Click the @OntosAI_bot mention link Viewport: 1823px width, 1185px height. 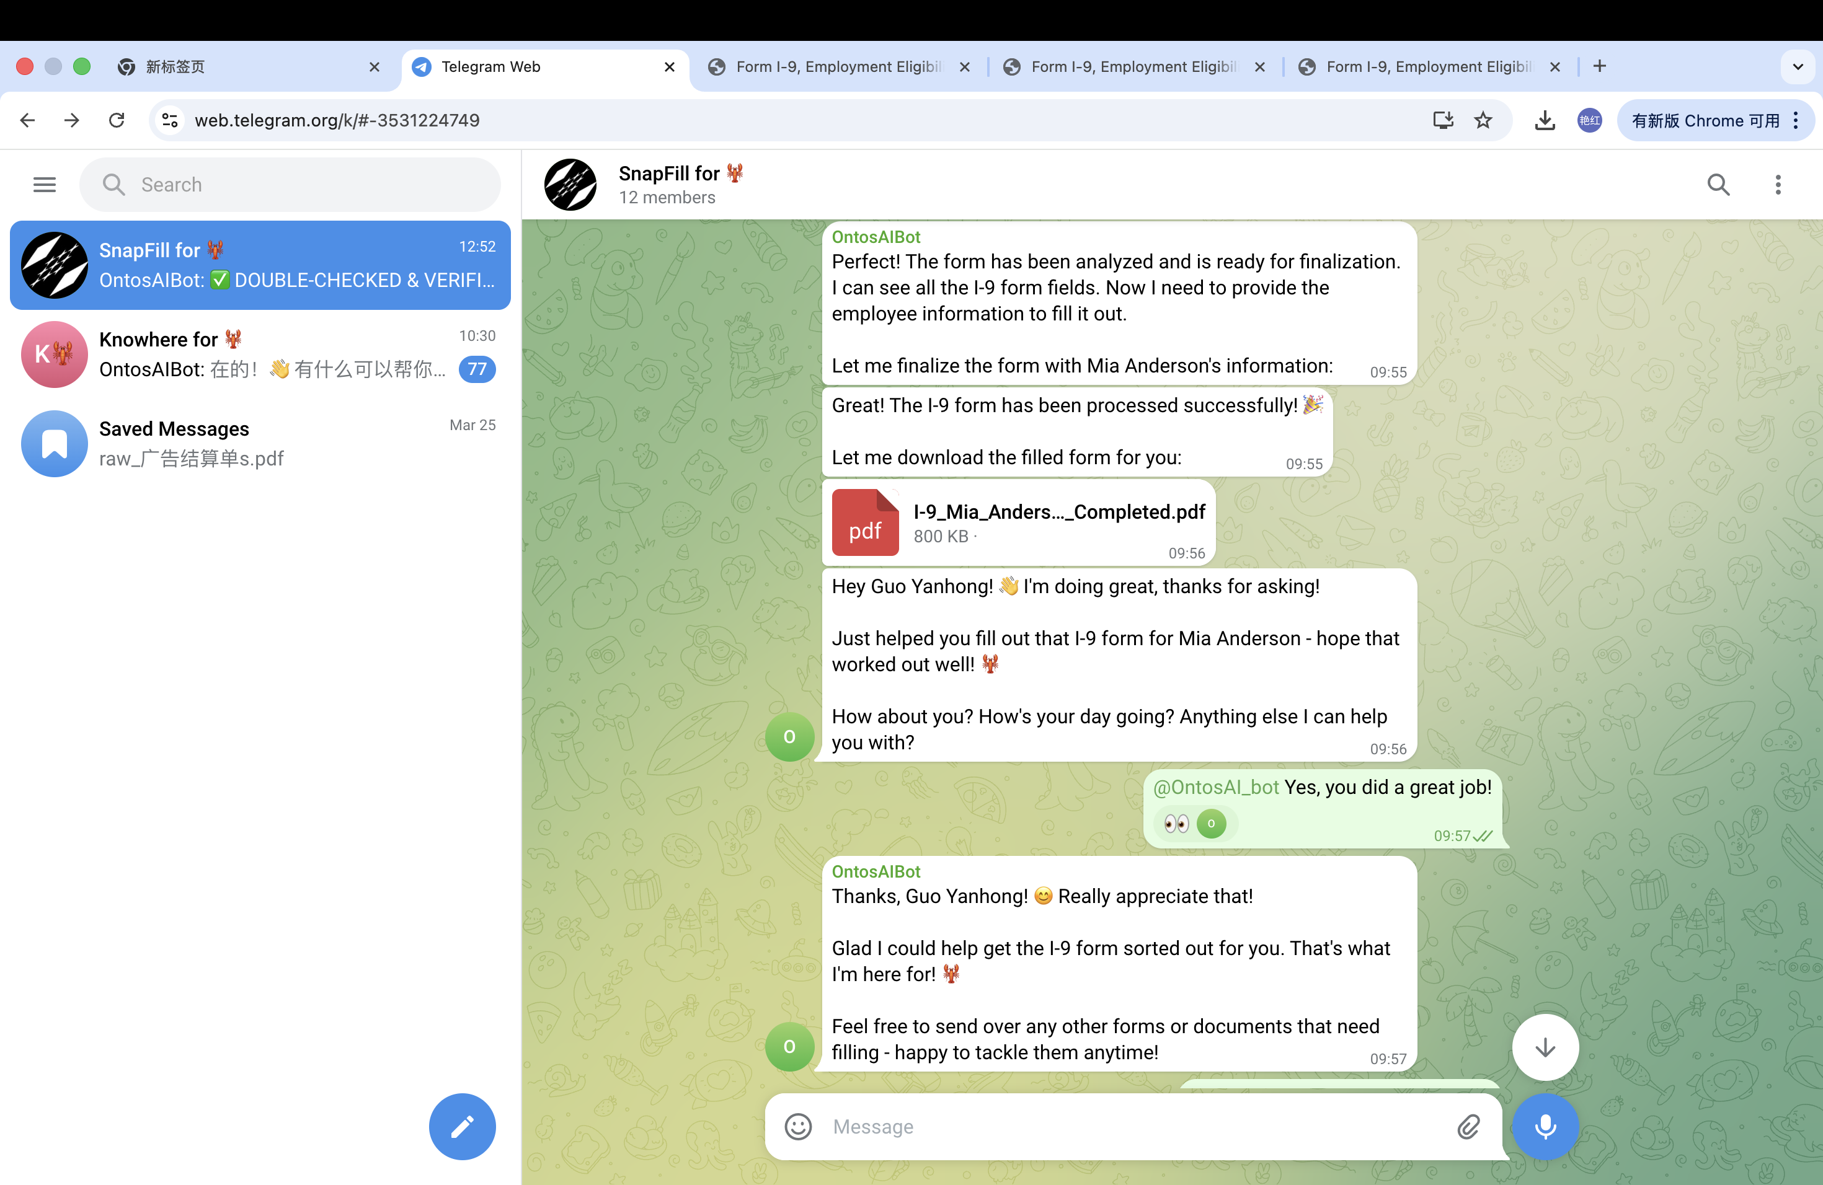1215,787
